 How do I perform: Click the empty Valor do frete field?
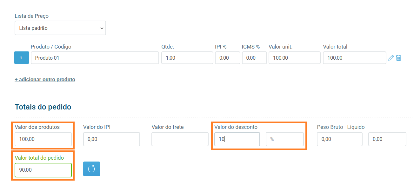(180, 139)
